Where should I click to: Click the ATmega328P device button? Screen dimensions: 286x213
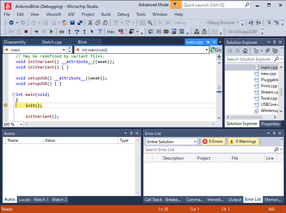242,32
